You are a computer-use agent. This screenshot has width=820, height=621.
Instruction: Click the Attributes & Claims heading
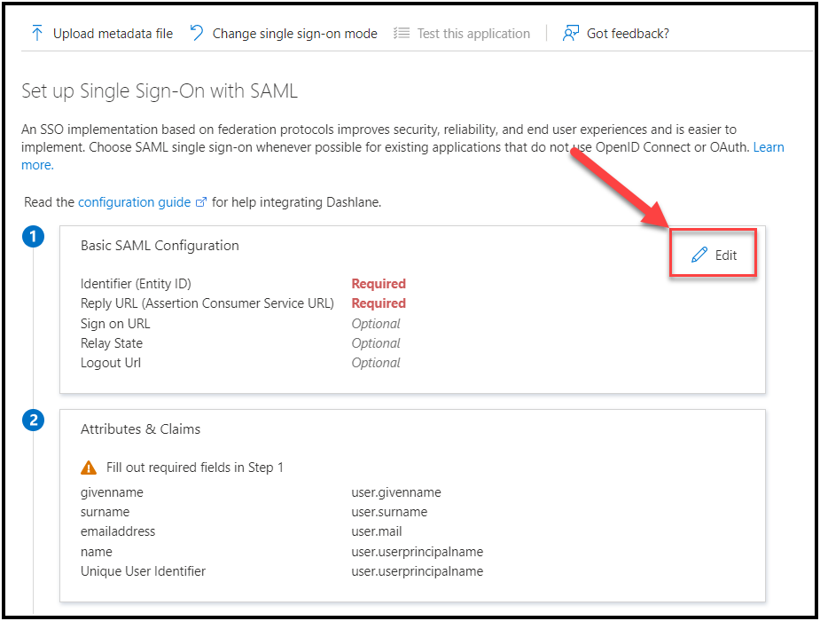point(140,429)
